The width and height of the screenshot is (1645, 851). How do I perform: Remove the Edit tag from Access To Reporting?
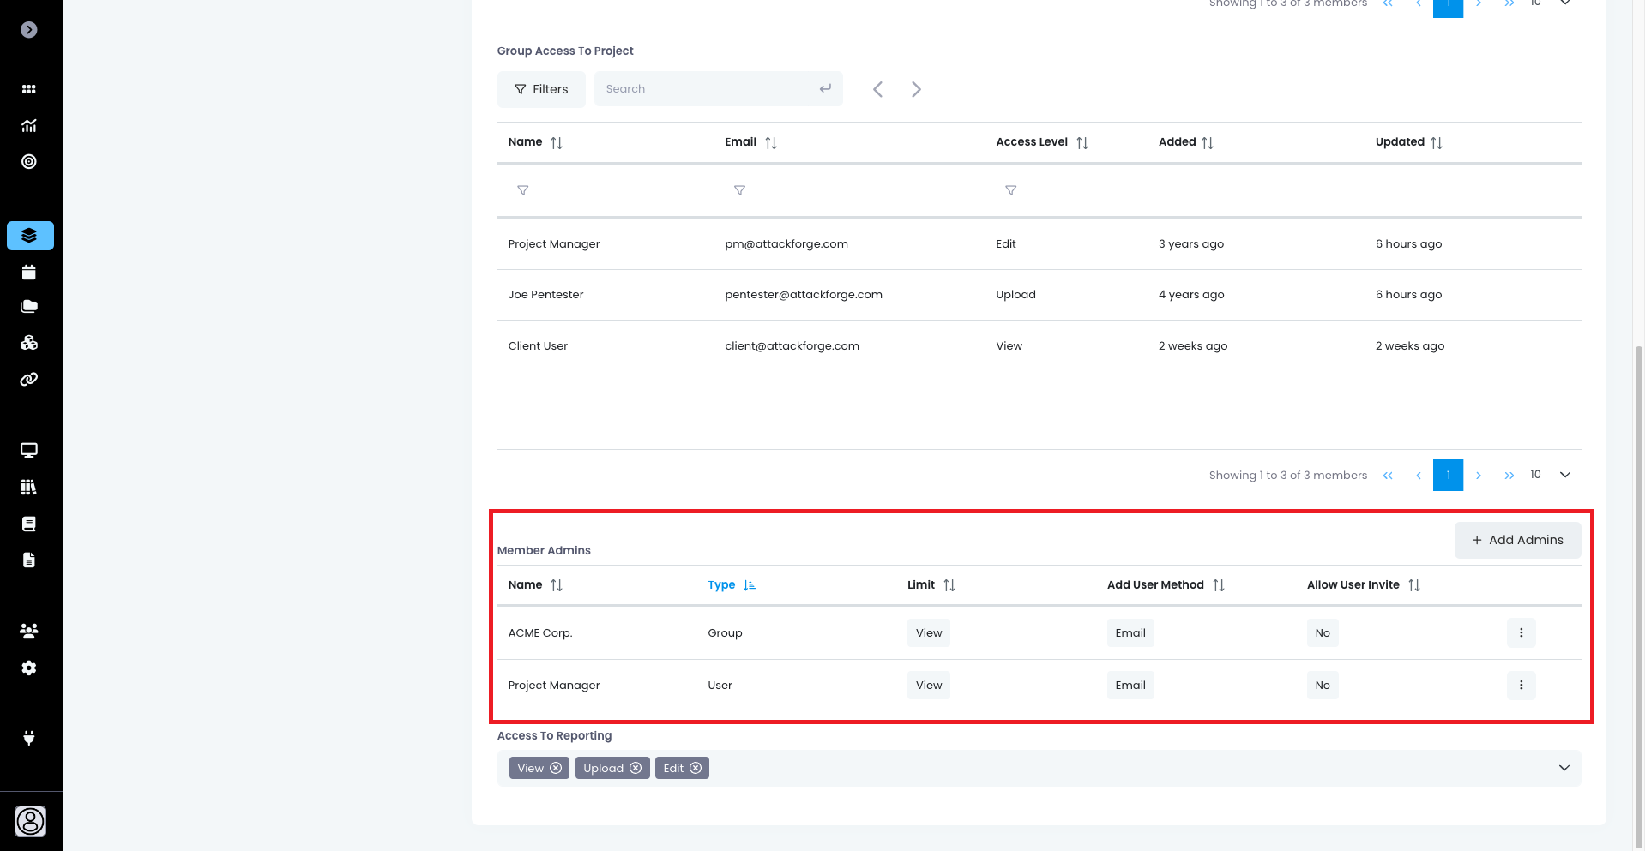696,768
